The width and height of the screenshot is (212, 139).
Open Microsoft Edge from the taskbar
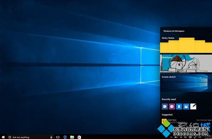click(x=65, y=137)
